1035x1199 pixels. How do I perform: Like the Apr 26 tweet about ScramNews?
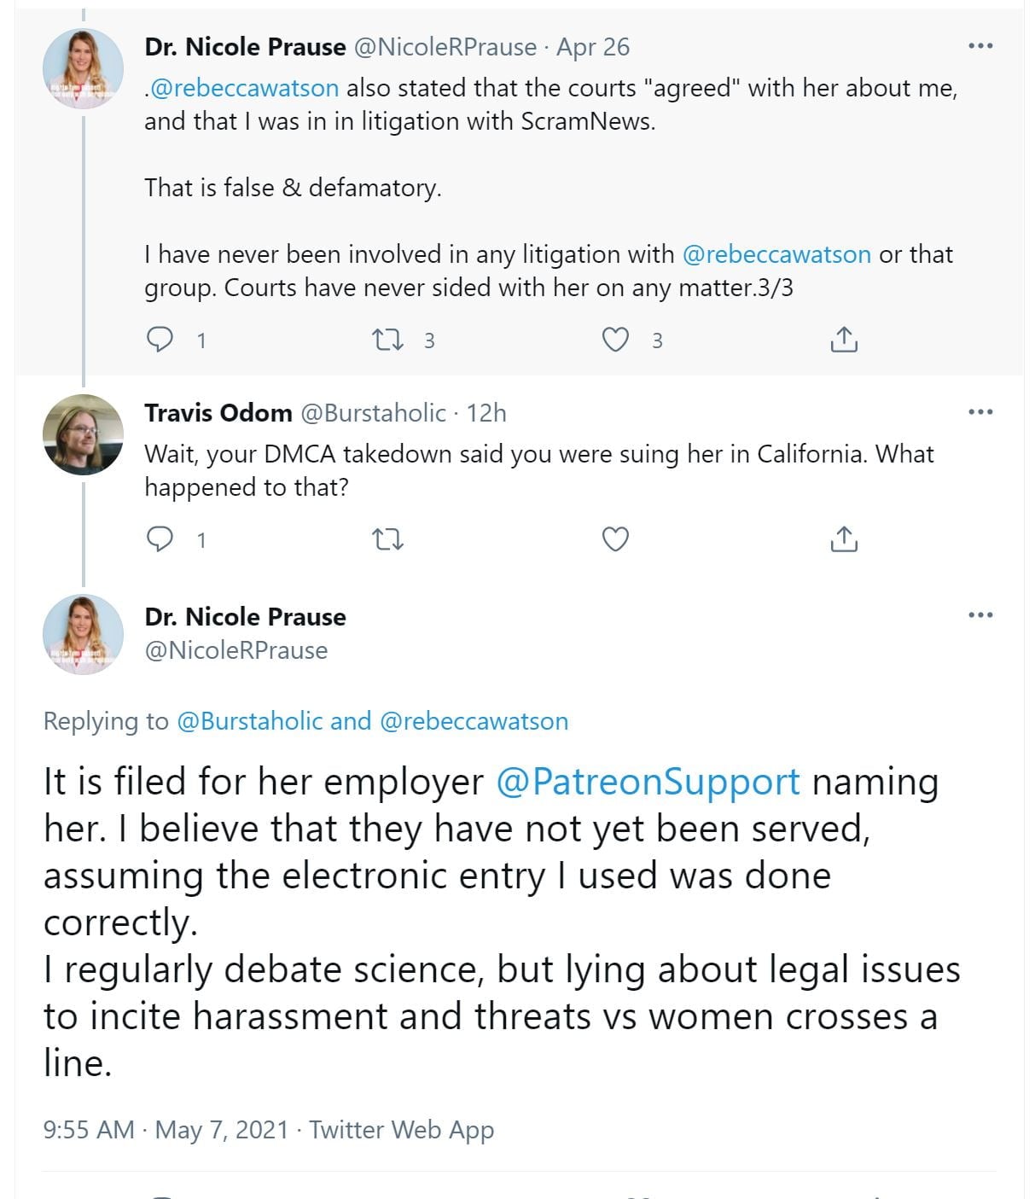pos(615,340)
